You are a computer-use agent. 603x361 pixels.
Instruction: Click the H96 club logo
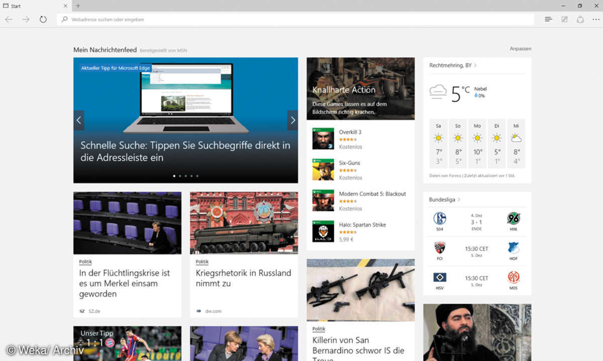pos(514,218)
